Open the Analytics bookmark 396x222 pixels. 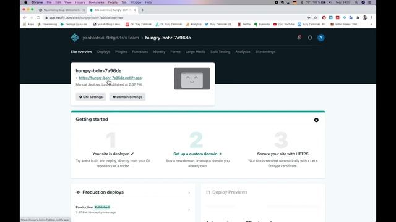click(x=194, y=25)
